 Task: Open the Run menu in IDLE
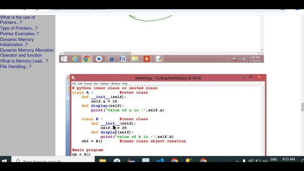[96, 84]
